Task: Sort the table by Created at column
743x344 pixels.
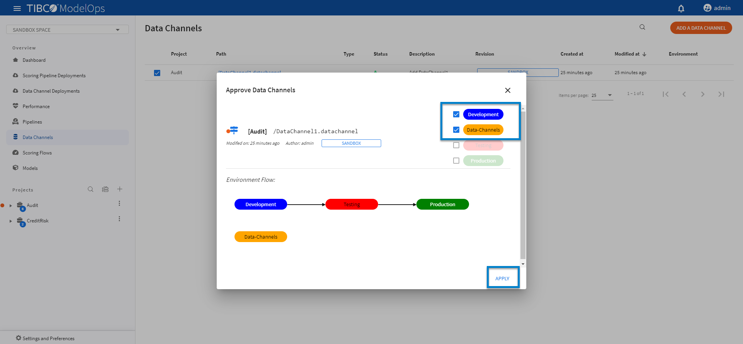Action: (572, 54)
